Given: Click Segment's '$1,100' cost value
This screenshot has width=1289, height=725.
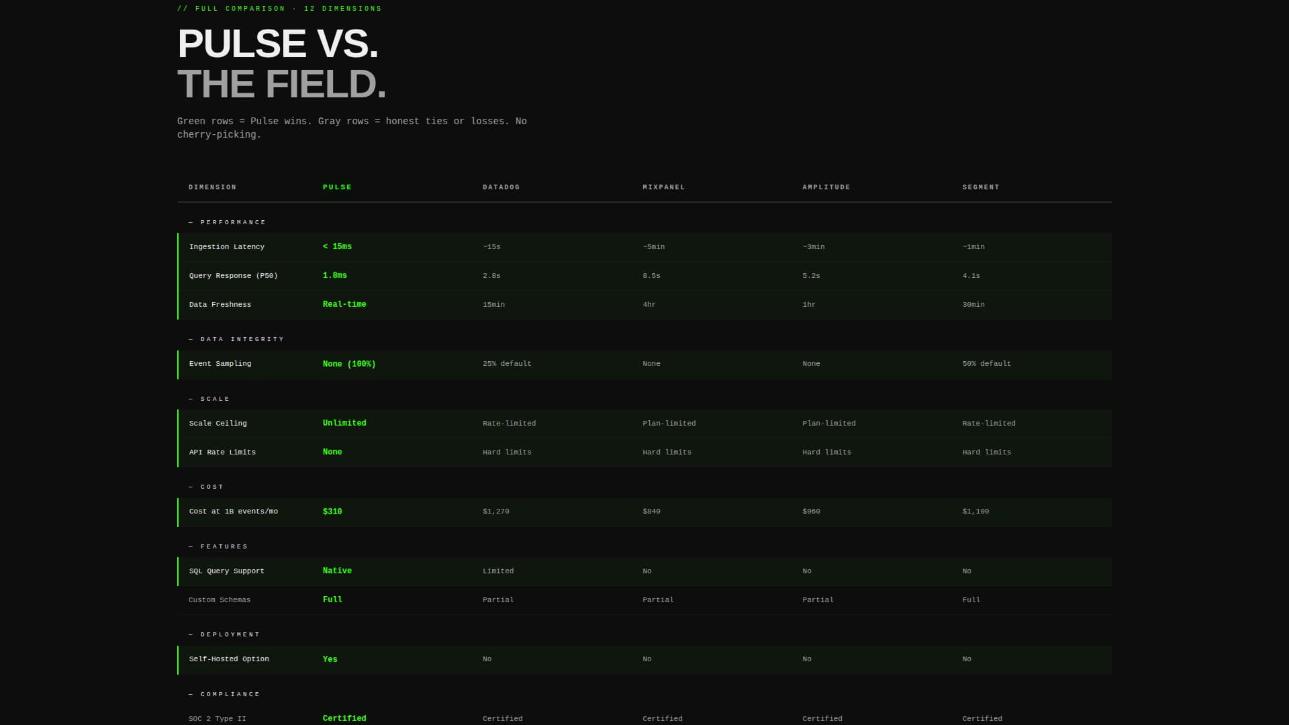Looking at the screenshot, I should point(975,512).
